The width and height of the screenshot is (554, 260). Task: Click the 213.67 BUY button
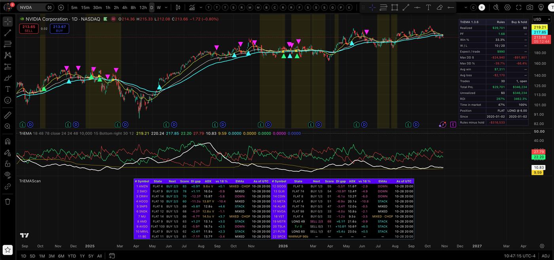click(x=59, y=28)
